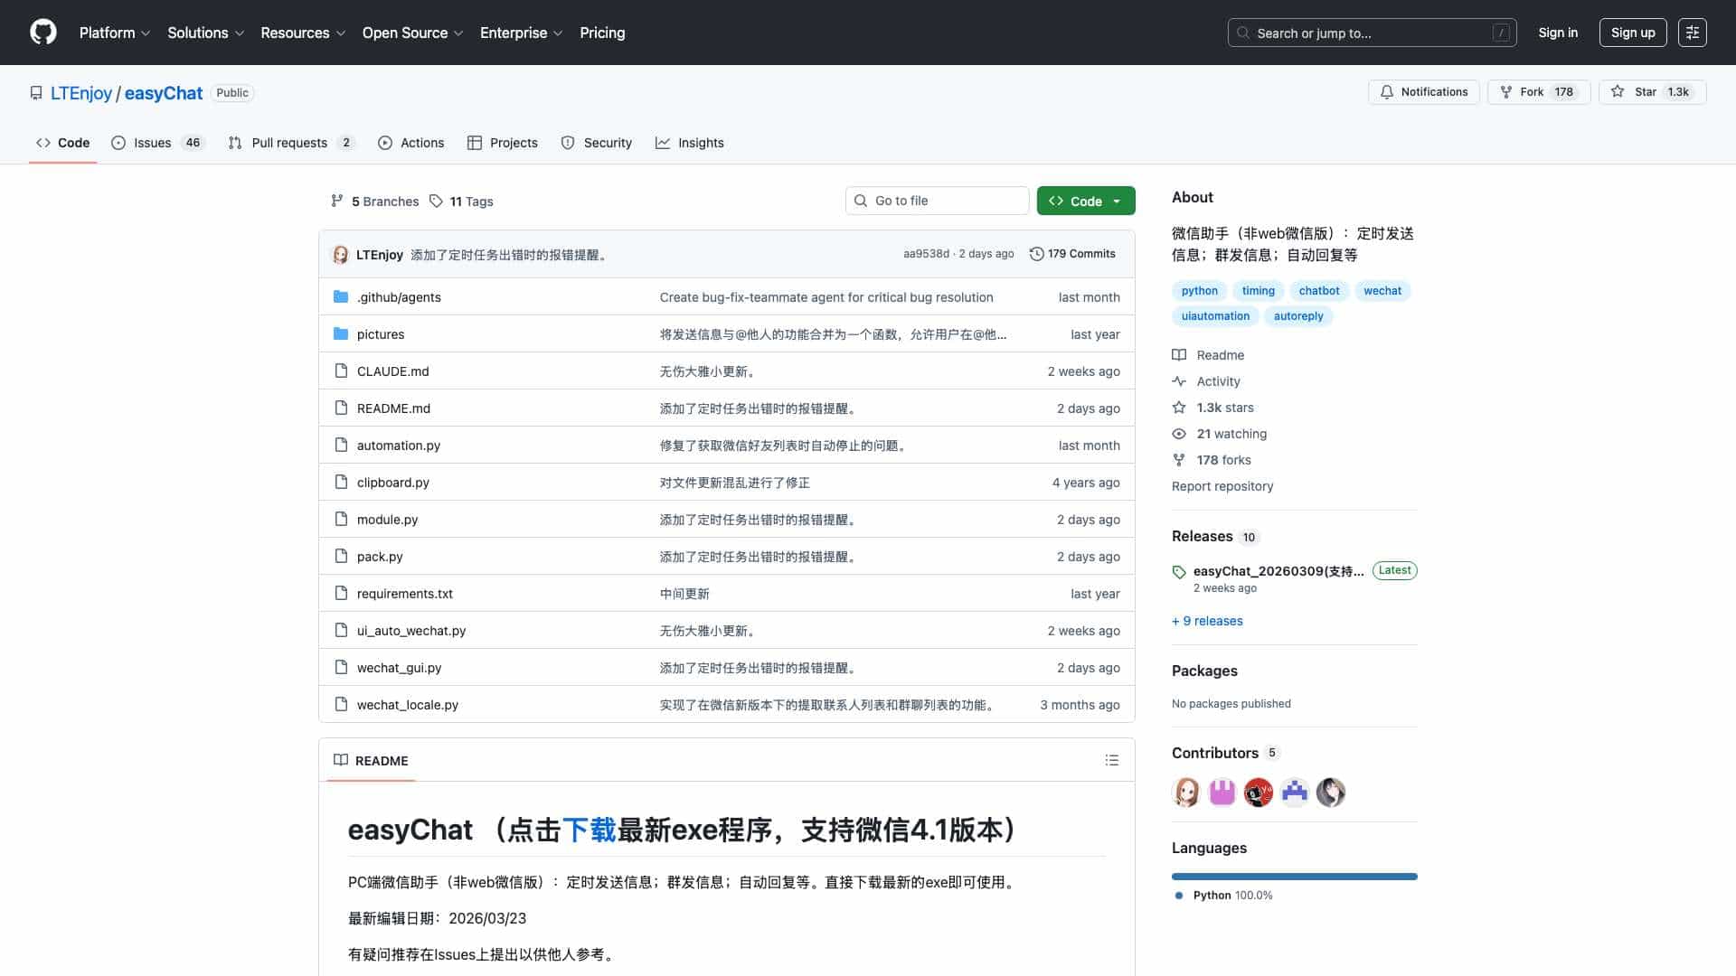Open the 179 Commits history link
This screenshot has width=1736, height=976.
[1072, 254]
